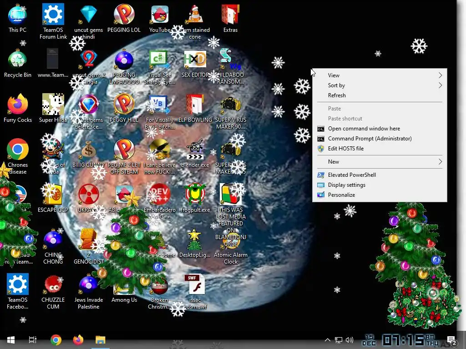Choose Personalize from context menu
Viewport: 466px width, 349px height.
pyautogui.click(x=380, y=195)
